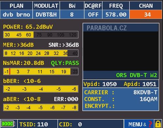Image resolution: width=163 pixels, height=128 pixels.
Task: Click the 'MER:>36dB' reading
Action: coord(18,45)
